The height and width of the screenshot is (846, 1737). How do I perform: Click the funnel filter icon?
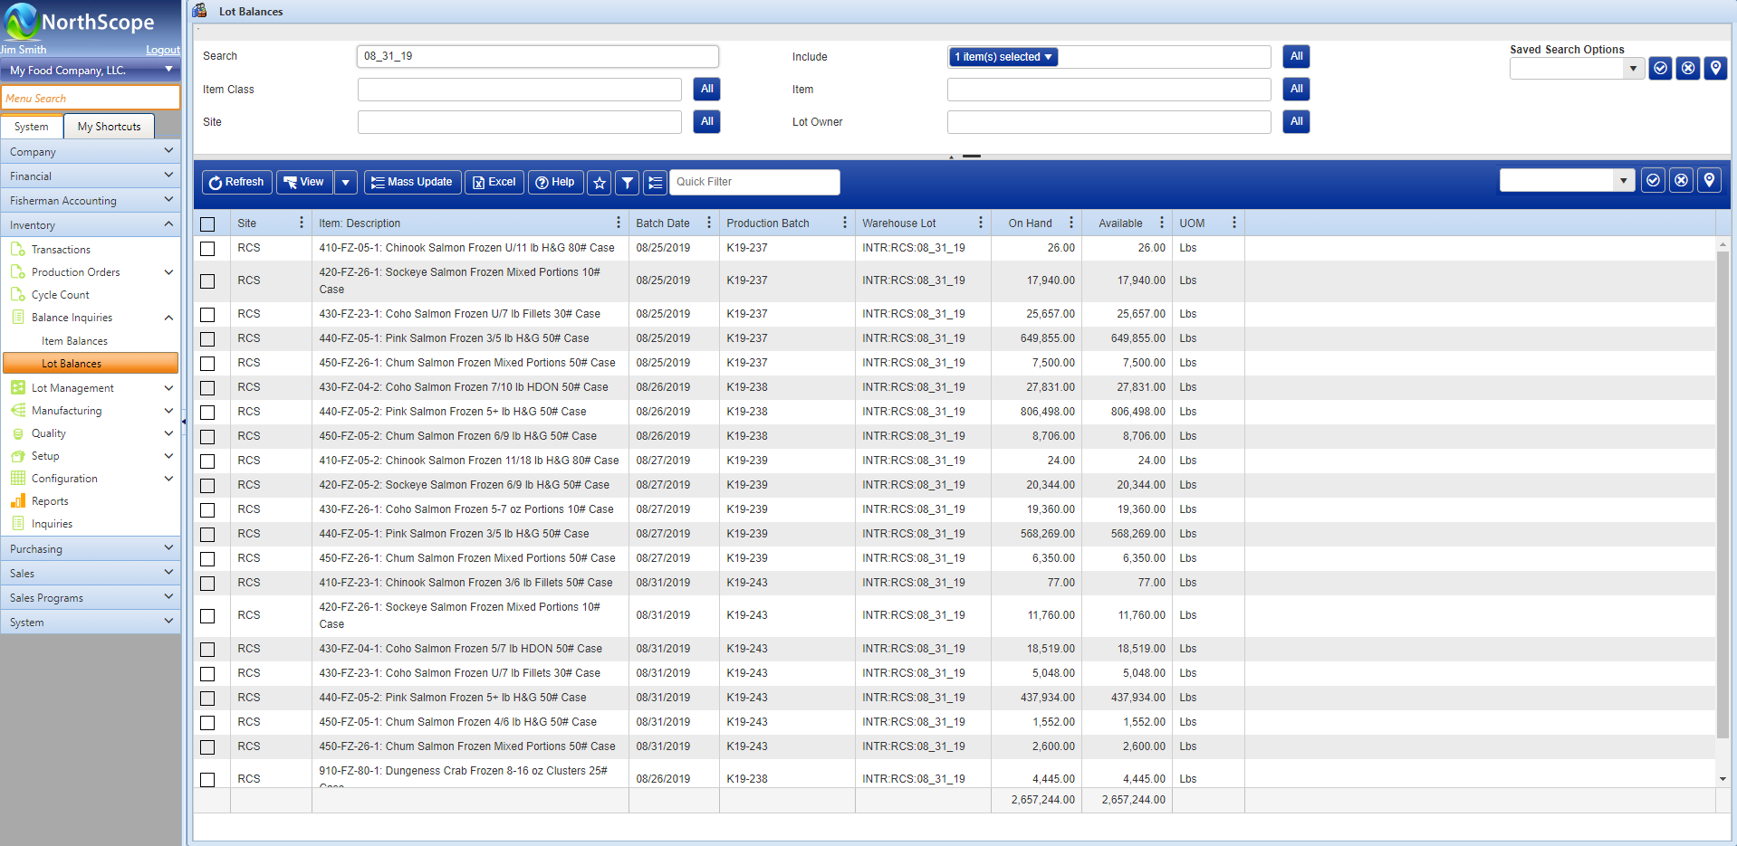(x=627, y=183)
